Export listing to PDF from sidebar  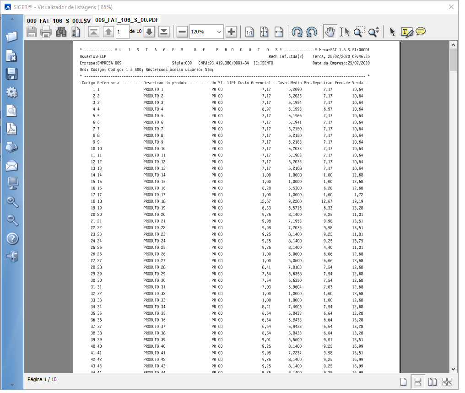12,129
